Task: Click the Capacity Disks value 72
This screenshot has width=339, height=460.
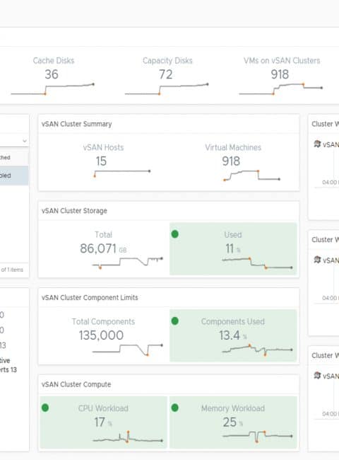Action: (x=166, y=74)
